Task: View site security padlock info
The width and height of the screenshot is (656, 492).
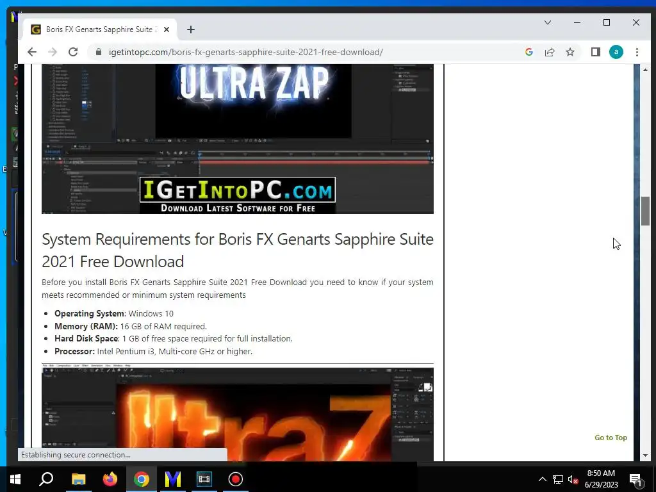Action: 98,52
